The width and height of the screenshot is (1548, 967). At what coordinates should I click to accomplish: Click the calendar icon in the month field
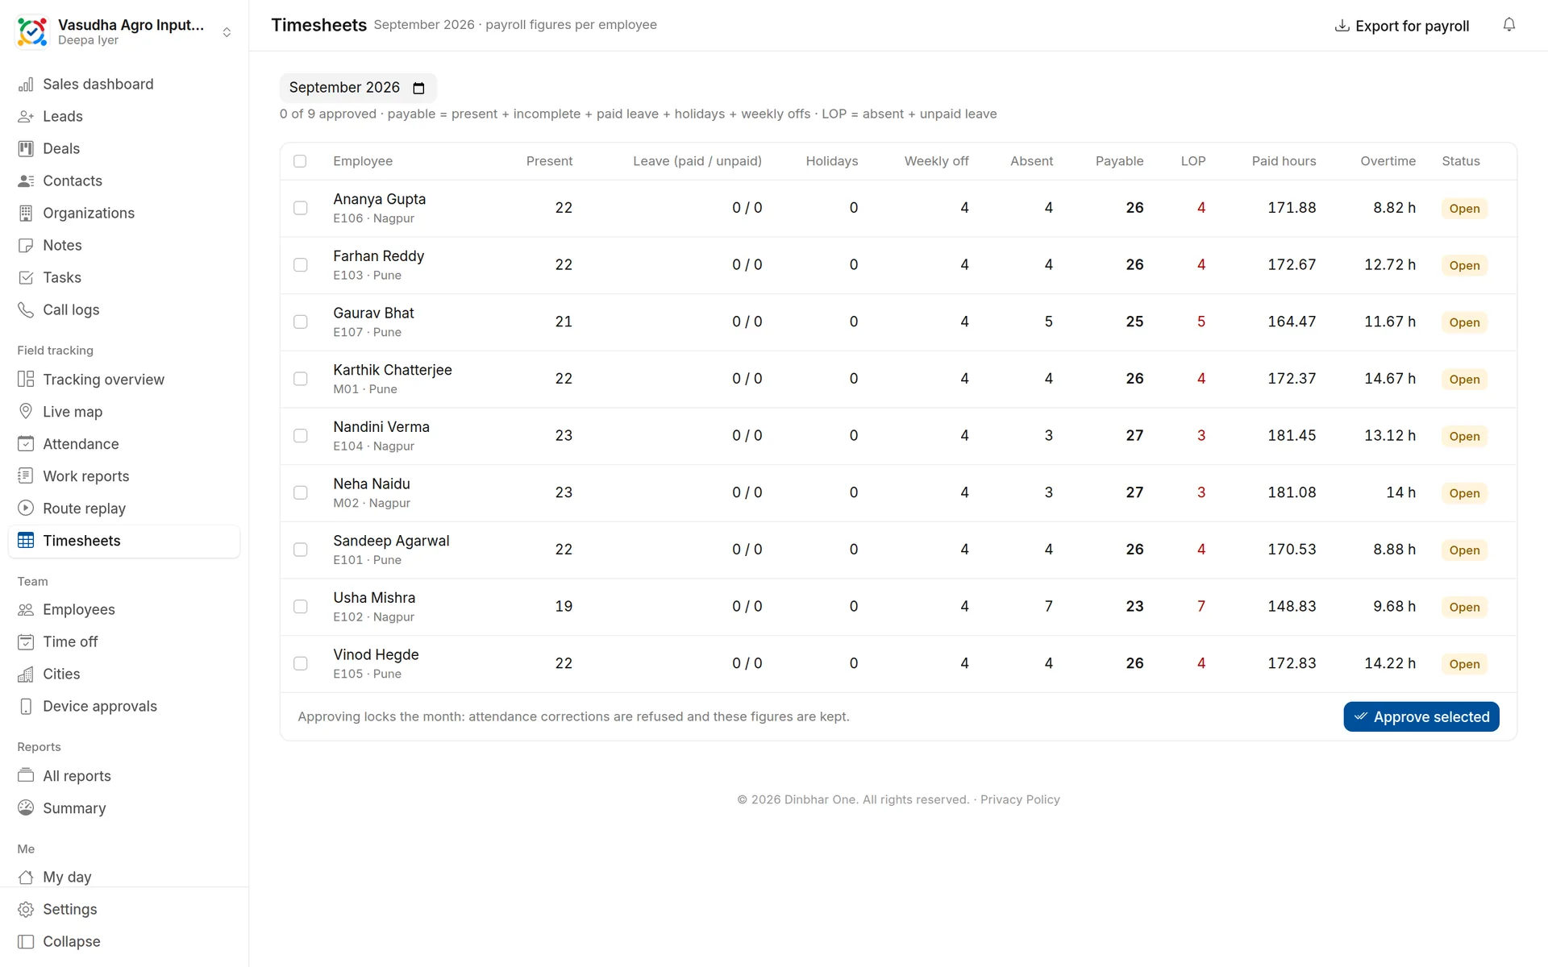pos(418,88)
